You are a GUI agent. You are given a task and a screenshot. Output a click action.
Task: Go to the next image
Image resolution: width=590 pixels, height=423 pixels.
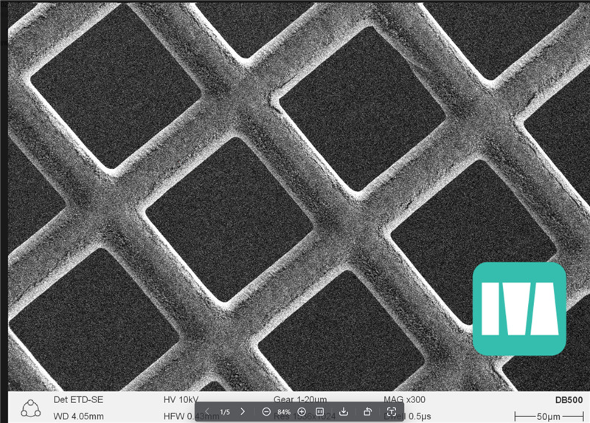pos(243,412)
